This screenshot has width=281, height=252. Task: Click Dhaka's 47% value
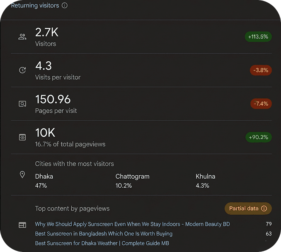(x=41, y=186)
